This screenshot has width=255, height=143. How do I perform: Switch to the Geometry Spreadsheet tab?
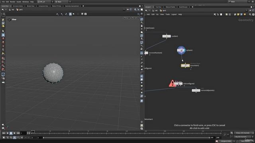point(72,6)
